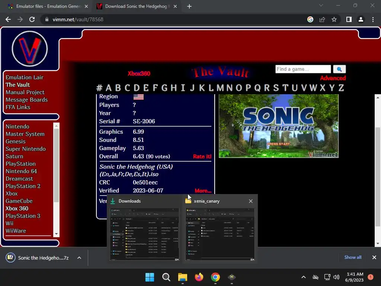Screen dimensions: 381x286
Task: Click the More... link next to Verified
Action: tap(203, 191)
